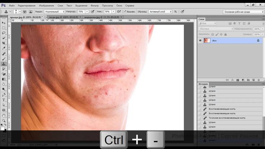Click the foreground color swatch
The height and width of the screenshot is (149, 265).
(x=3, y=129)
